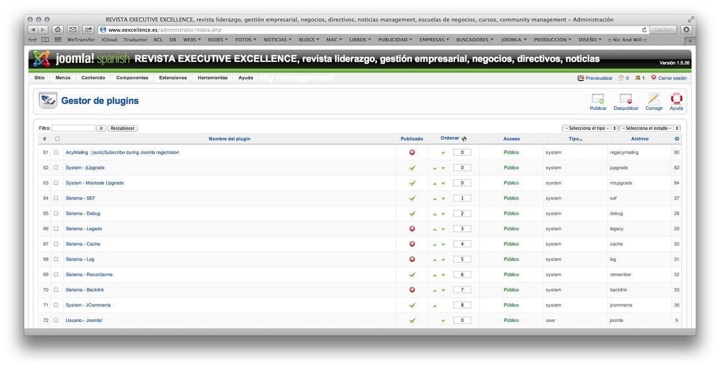Expand the NOTICIAS bookmarks folder
This screenshot has height=369, width=720.
pyautogui.click(x=278, y=40)
